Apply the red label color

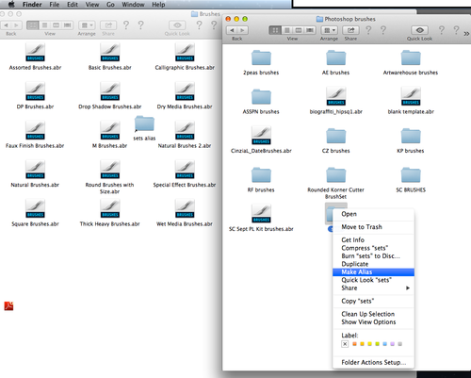[x=354, y=344]
